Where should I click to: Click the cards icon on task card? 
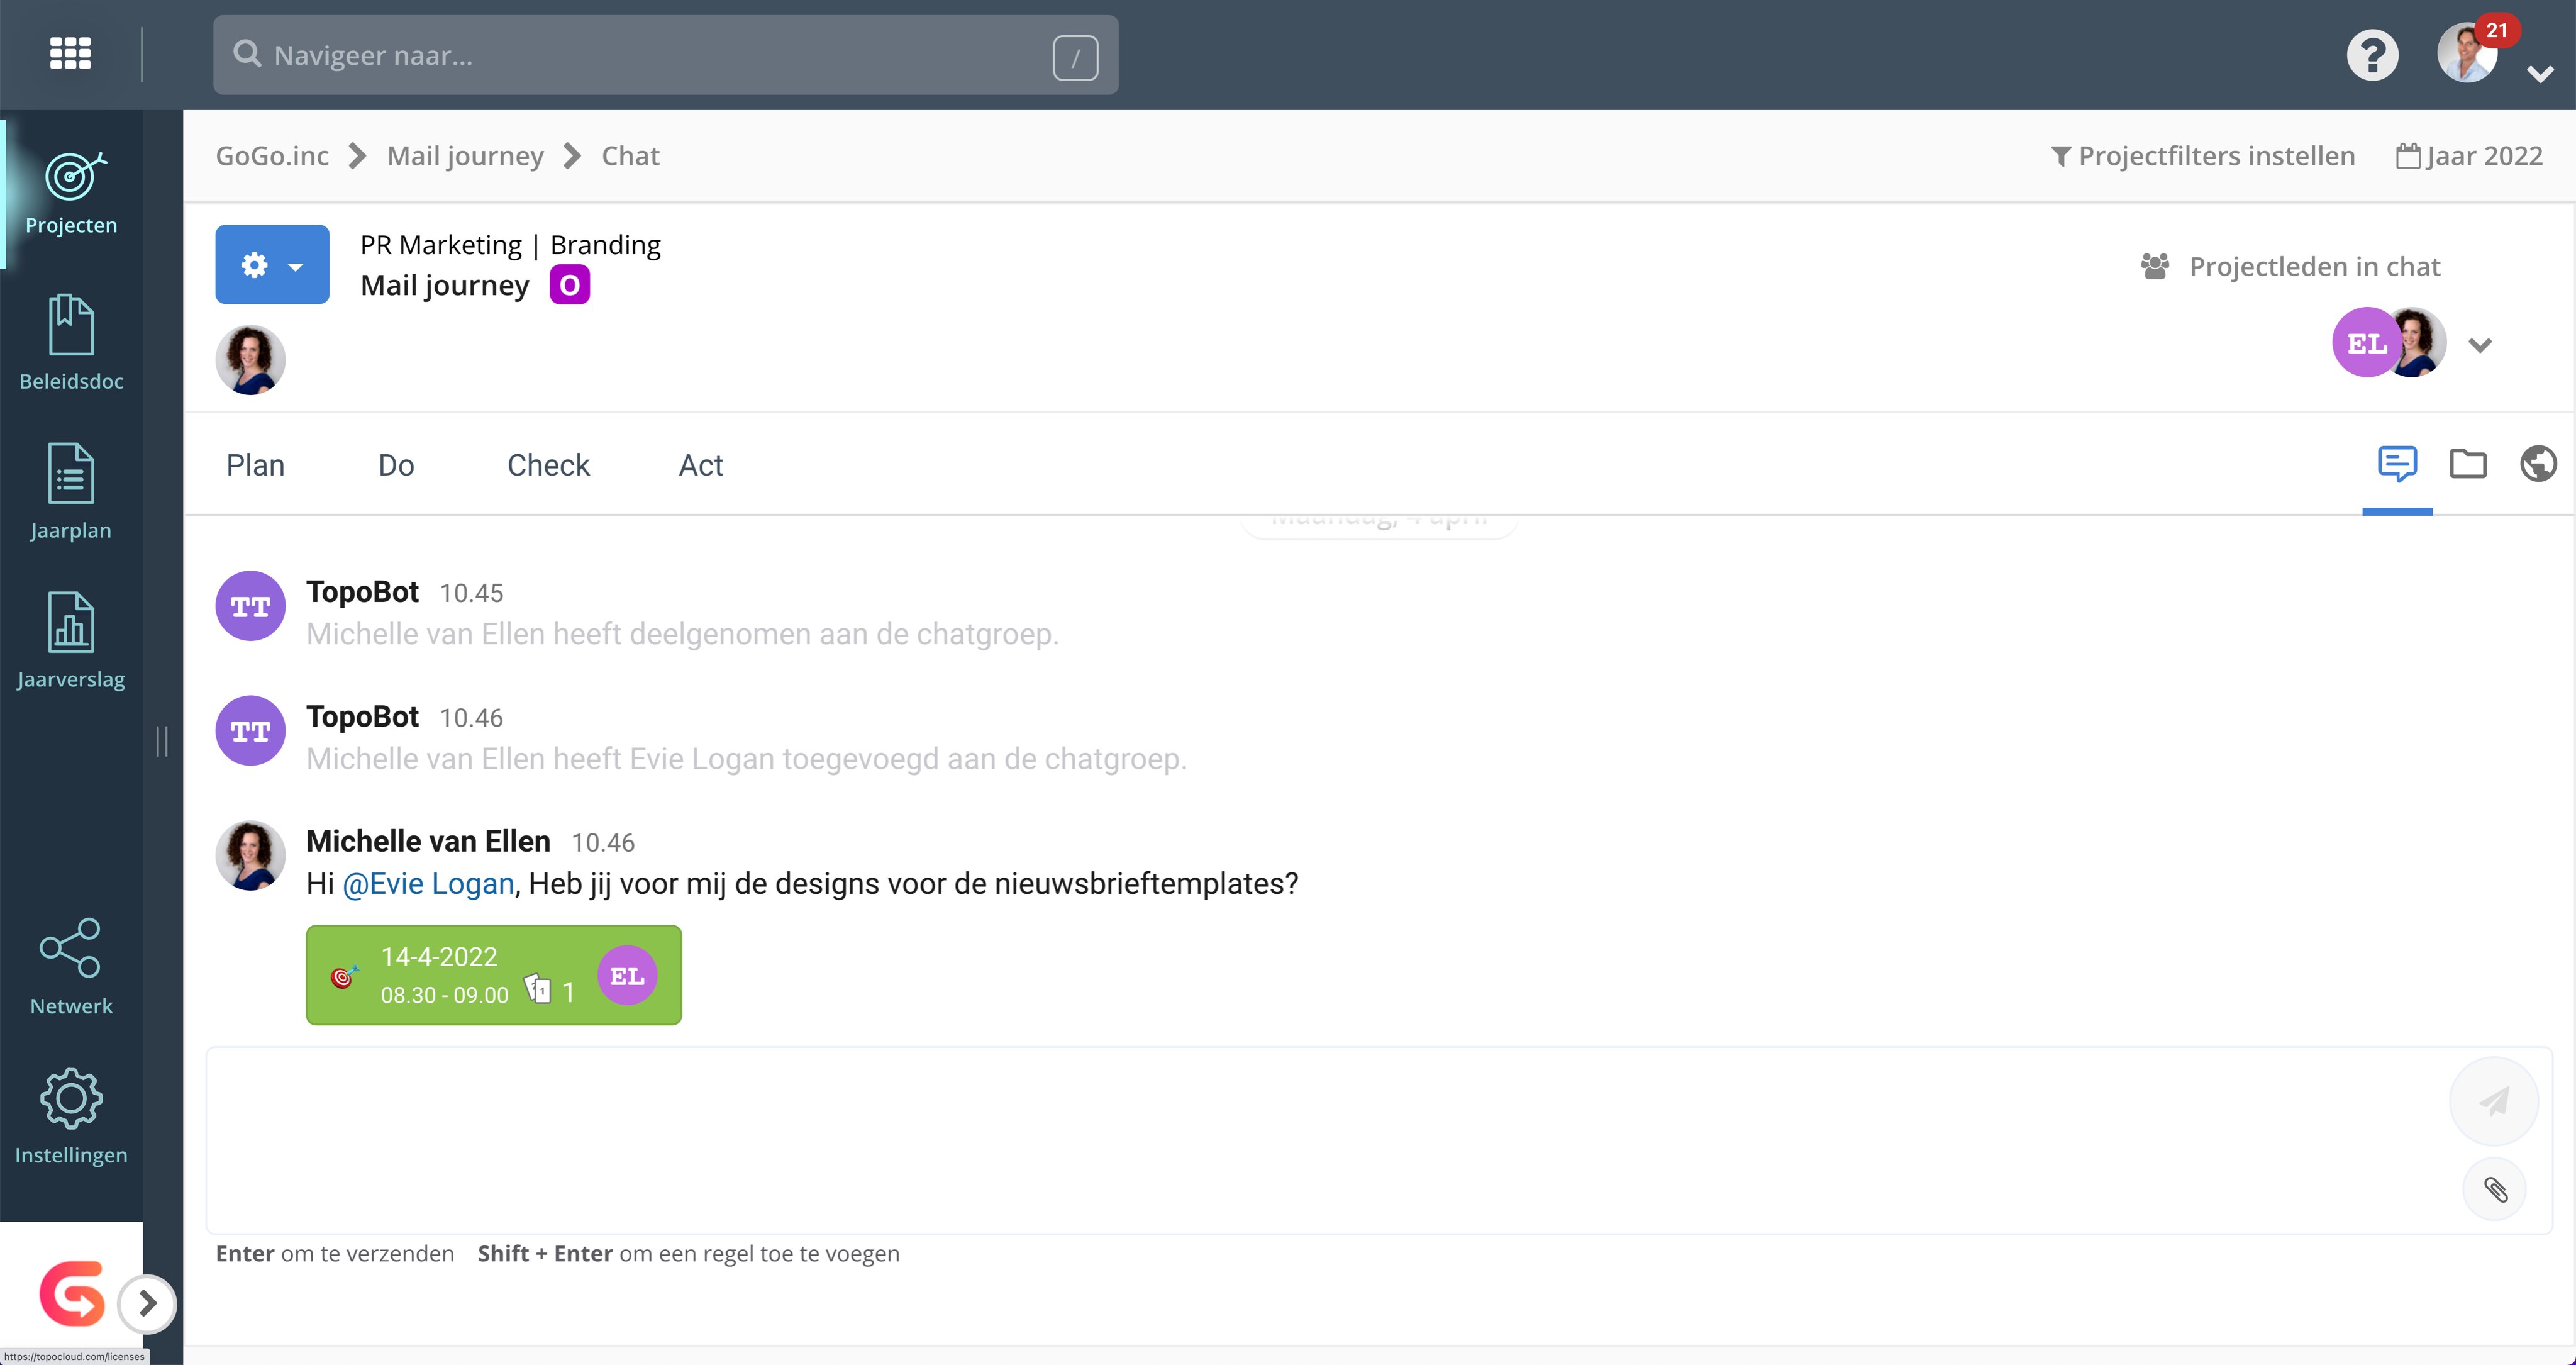coord(538,989)
